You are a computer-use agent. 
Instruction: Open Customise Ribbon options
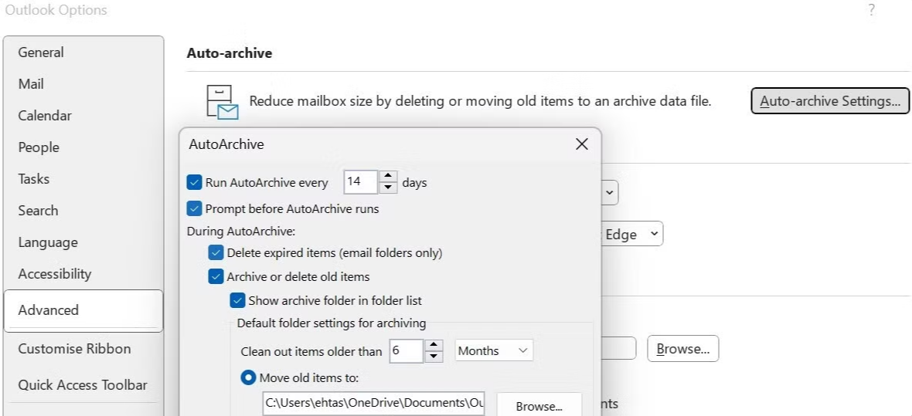[x=83, y=349]
